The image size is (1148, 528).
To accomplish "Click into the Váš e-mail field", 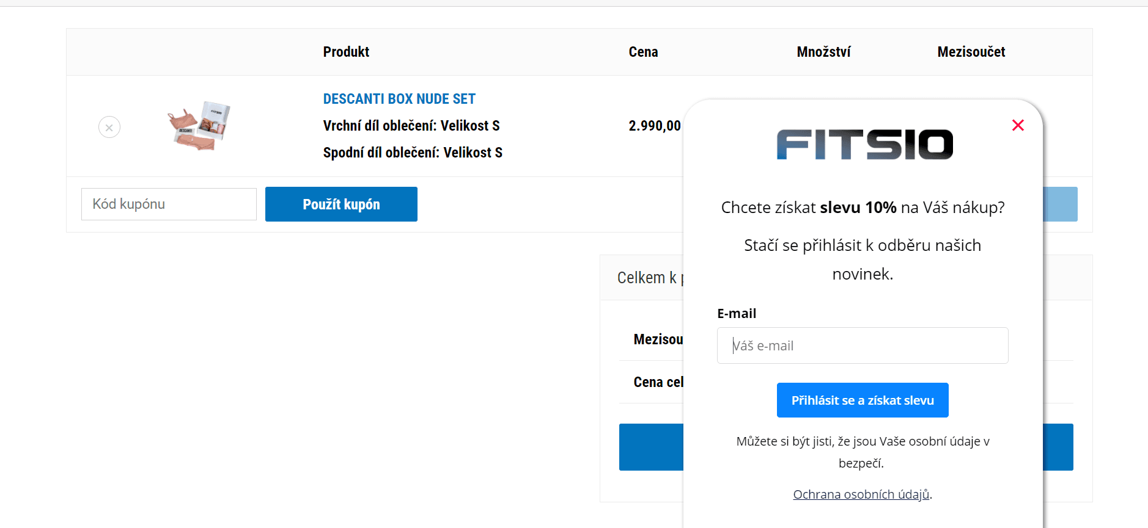I will (862, 345).
